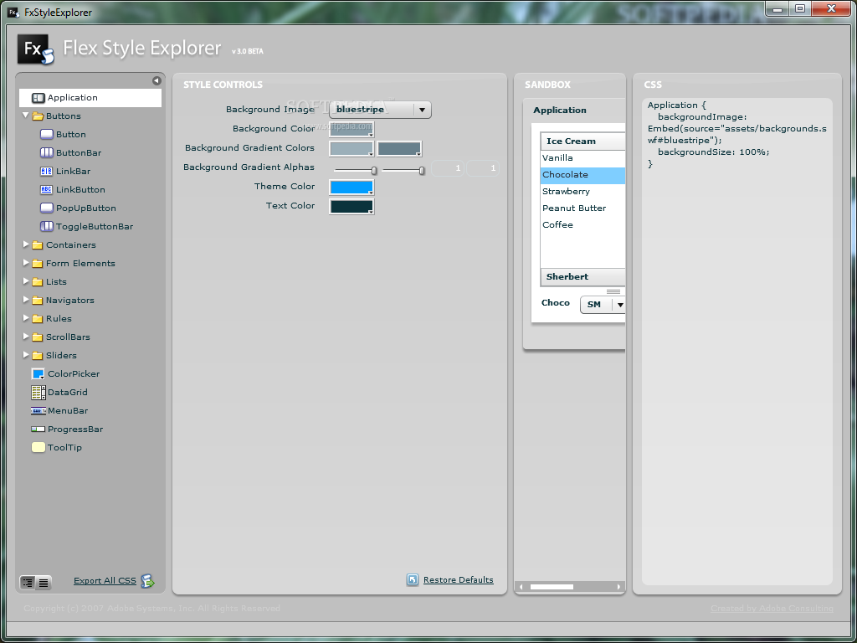Expand the Lists folder arrow
857x643 pixels.
(26, 281)
